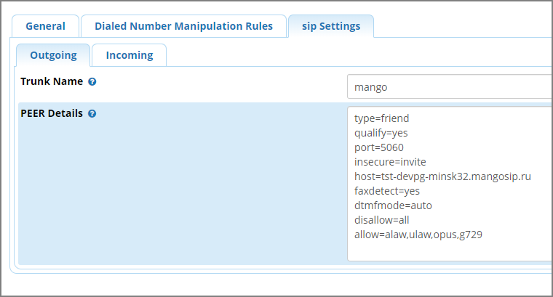Click the qualify=yes line
Screen dimensions: 553x297
pyautogui.click(x=381, y=133)
